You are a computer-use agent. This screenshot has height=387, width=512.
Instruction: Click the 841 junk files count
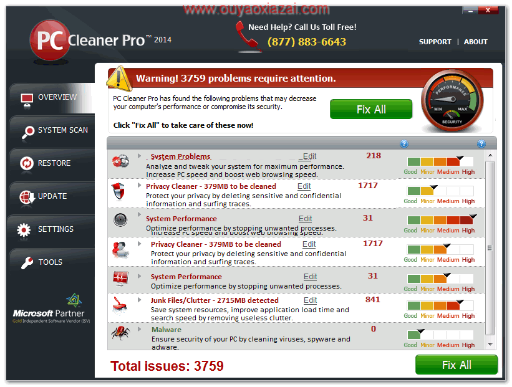[x=372, y=300]
